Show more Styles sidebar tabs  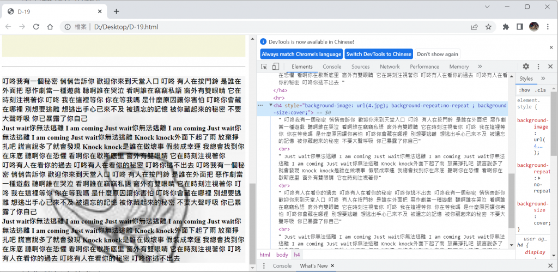click(543, 78)
